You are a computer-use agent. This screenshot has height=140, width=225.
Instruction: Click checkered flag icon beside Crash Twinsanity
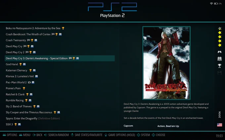(28, 40)
